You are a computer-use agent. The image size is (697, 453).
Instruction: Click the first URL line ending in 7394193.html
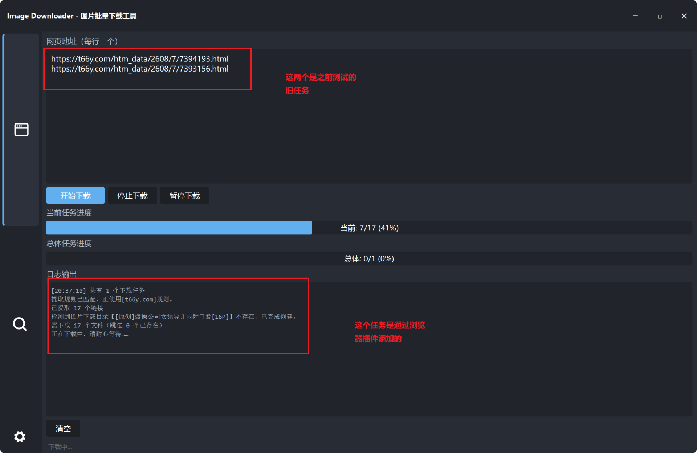pyautogui.click(x=140, y=59)
